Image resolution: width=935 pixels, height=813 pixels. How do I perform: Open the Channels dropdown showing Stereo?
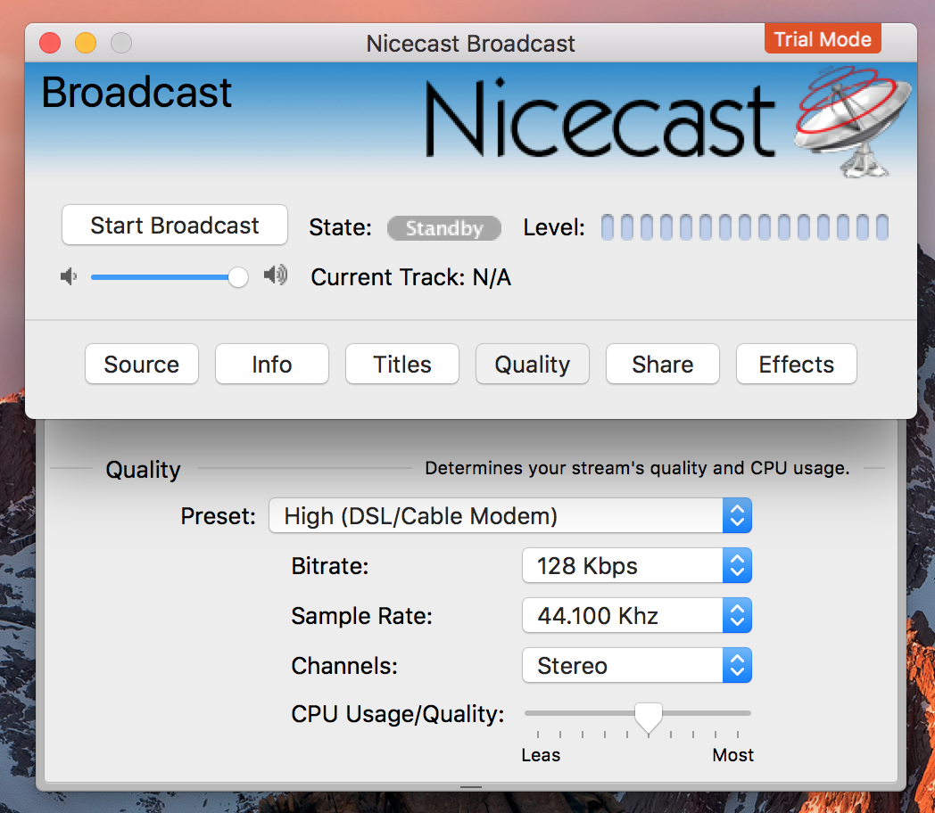(x=637, y=666)
